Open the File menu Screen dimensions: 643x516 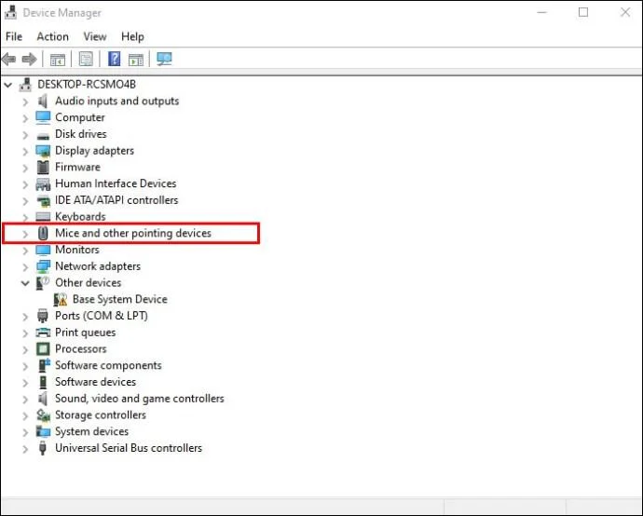coord(14,37)
